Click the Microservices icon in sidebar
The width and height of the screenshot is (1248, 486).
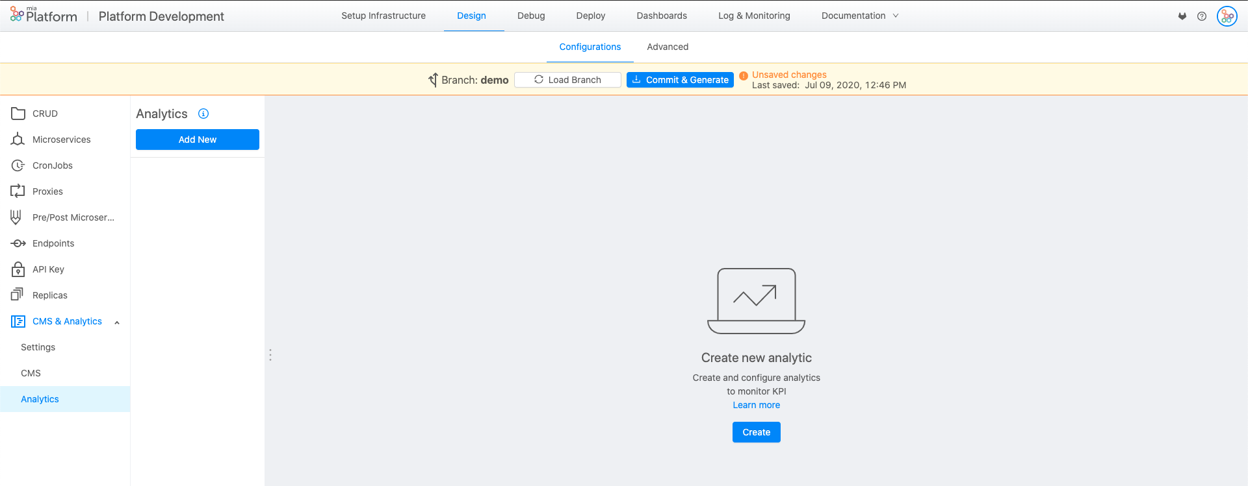pos(18,140)
